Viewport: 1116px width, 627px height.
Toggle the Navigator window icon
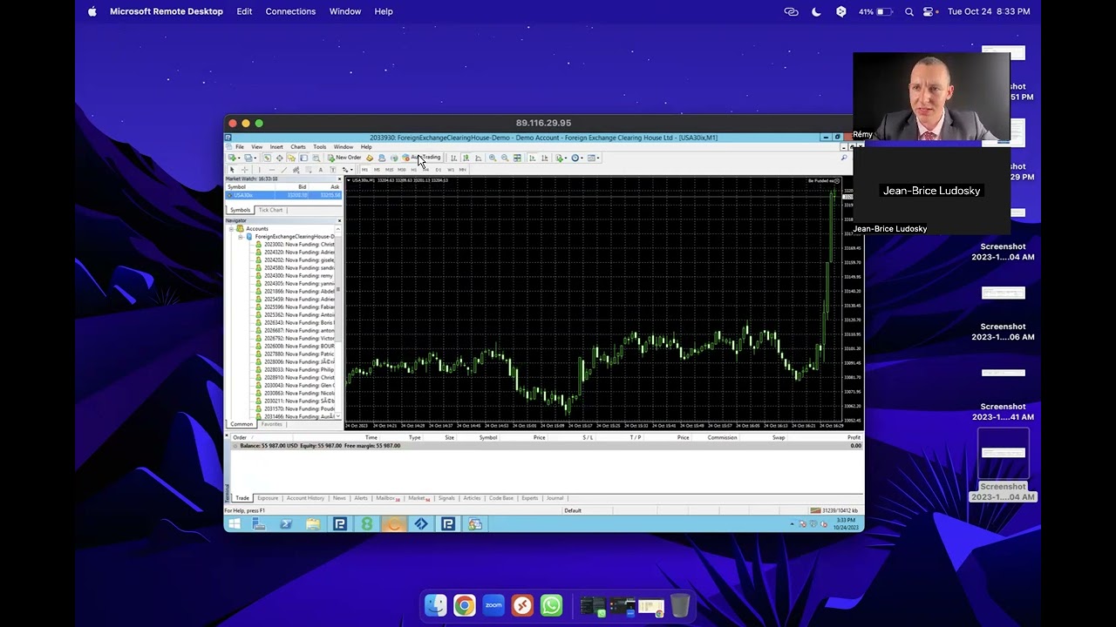[291, 158]
